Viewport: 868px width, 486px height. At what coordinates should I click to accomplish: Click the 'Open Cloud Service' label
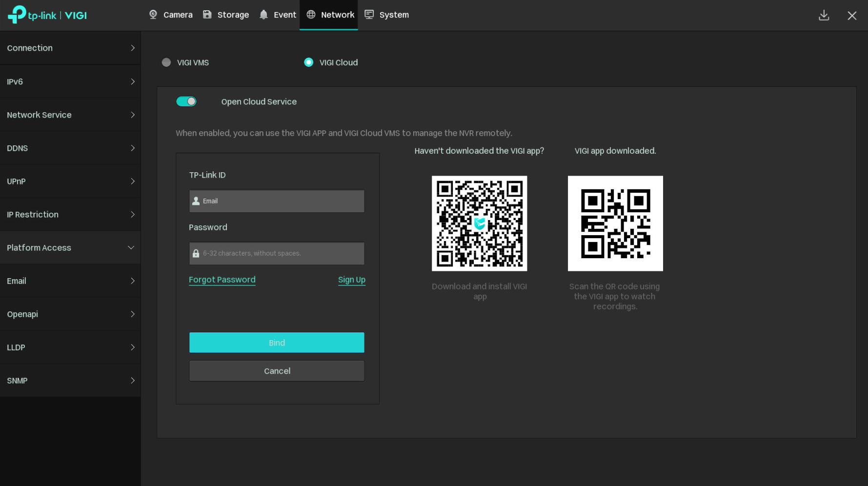point(259,101)
